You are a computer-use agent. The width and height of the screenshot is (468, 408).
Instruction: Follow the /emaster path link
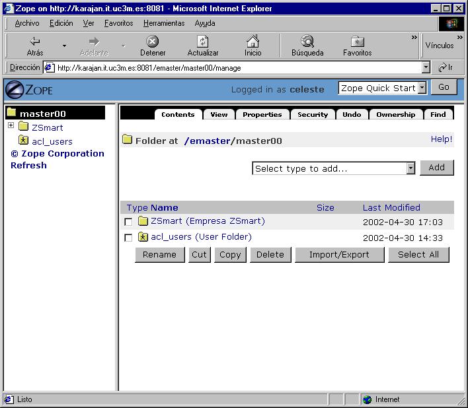pyautogui.click(x=207, y=141)
